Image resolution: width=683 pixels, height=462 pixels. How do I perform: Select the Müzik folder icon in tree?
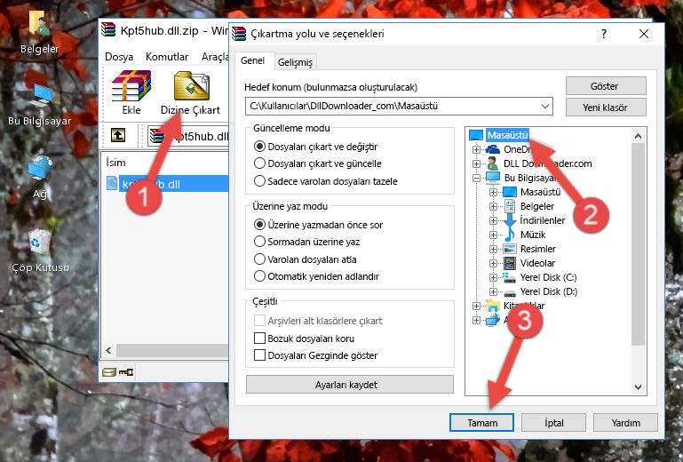(x=509, y=235)
